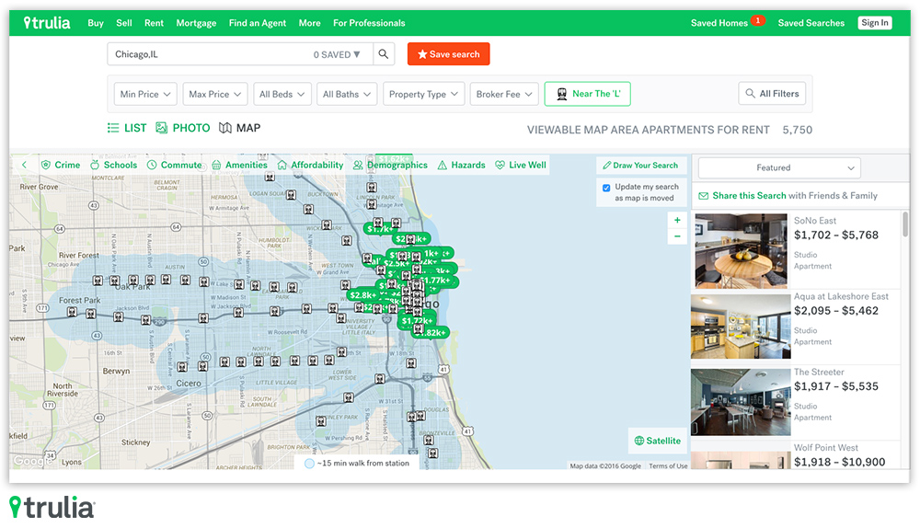This screenshot has height=528, width=920.
Task: Open the Featured sort dropdown
Action: (779, 167)
